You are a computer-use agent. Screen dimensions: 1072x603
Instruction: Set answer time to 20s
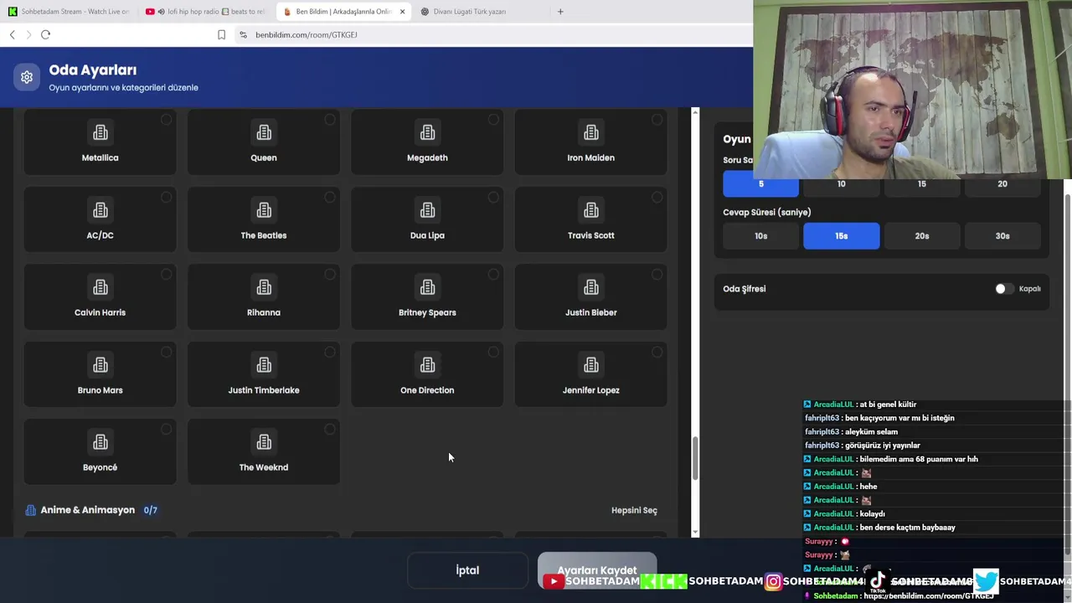(921, 236)
